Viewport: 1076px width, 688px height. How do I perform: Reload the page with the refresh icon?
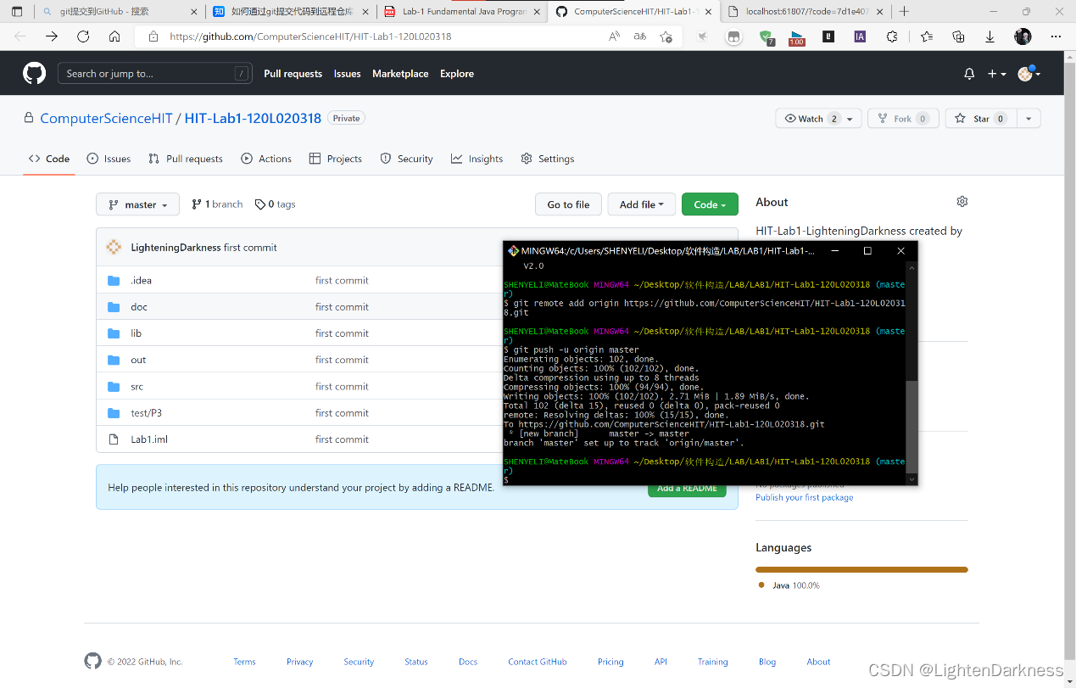coord(83,36)
